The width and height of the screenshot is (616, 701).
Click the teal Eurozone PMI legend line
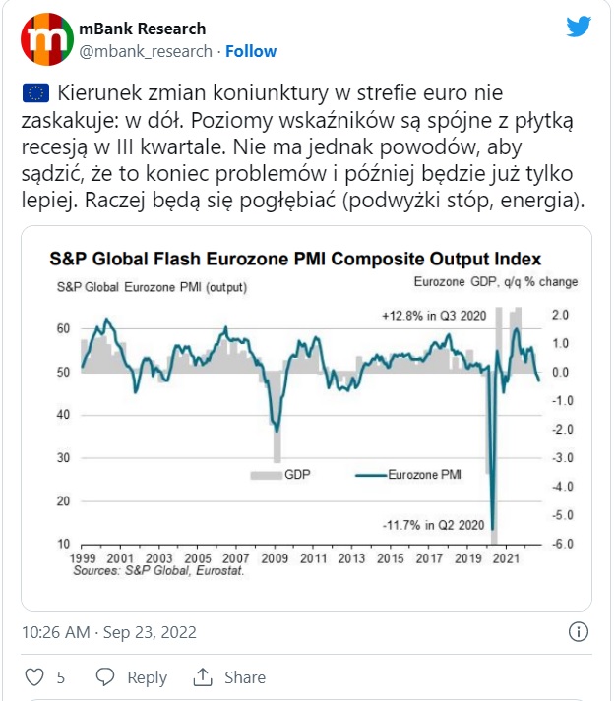pos(371,475)
